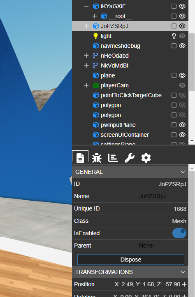This screenshot has height=297, width=195.
Task: Check the navmeshdebug bounding box checkbox
Action: 174,46
